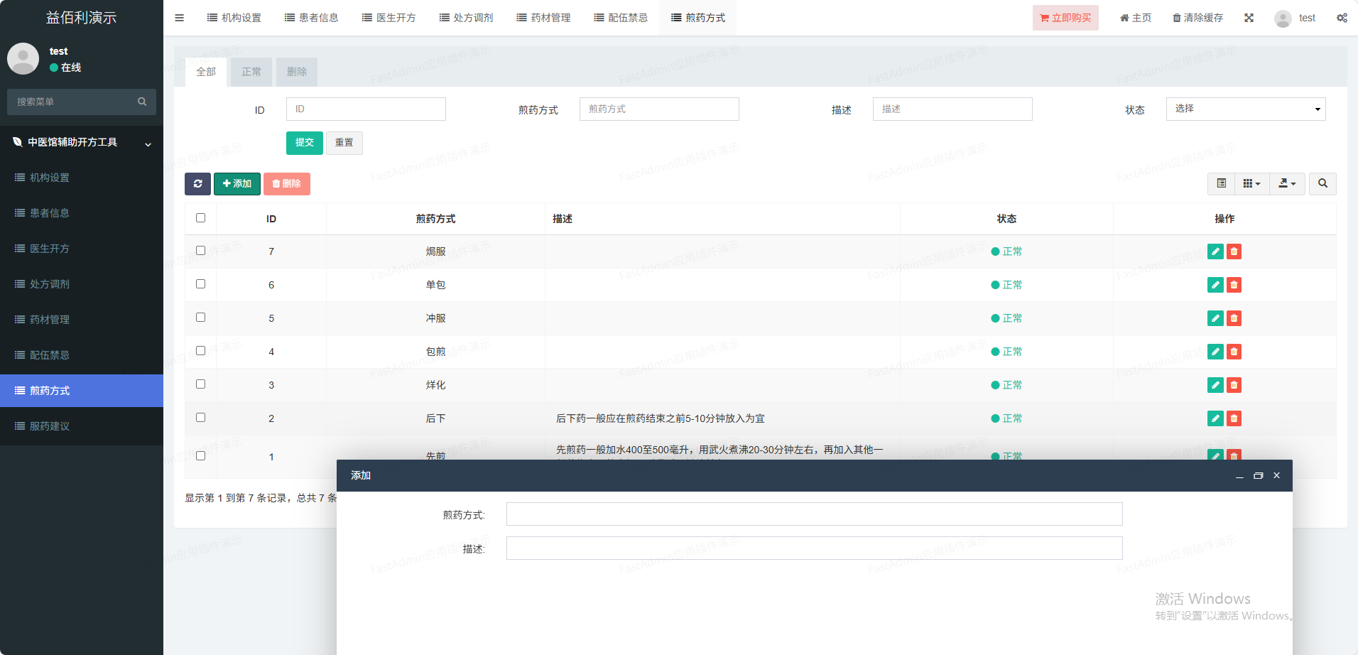Click the refresh table icon button
Image resolution: width=1358 pixels, height=655 pixels.
click(197, 184)
